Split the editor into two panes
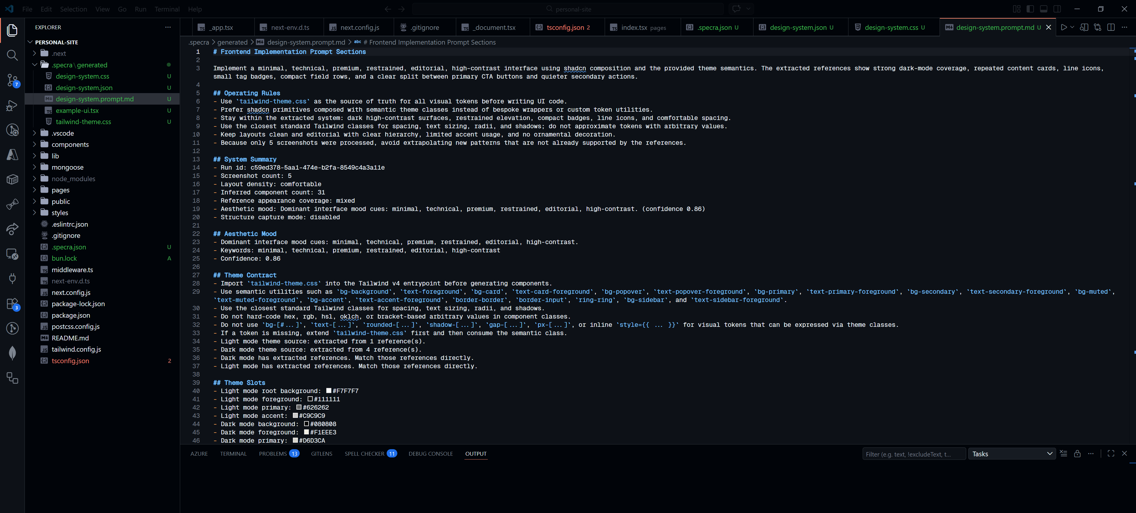1136x513 pixels. point(1111,27)
